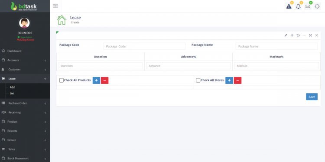Image resolution: width=325 pixels, height=162 pixels.
Task: Click the panel refresh icon
Action: (298, 35)
